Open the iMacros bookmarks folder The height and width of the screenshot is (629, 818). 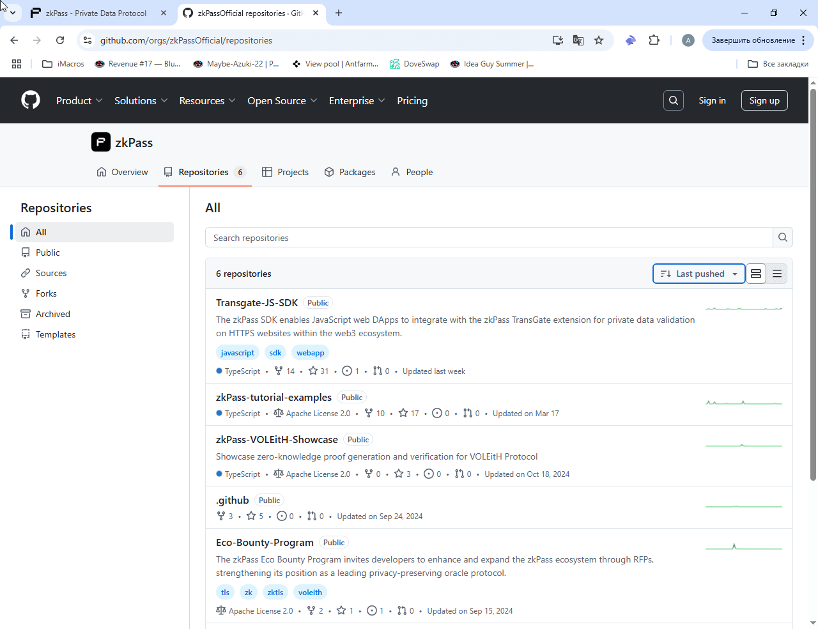point(63,64)
